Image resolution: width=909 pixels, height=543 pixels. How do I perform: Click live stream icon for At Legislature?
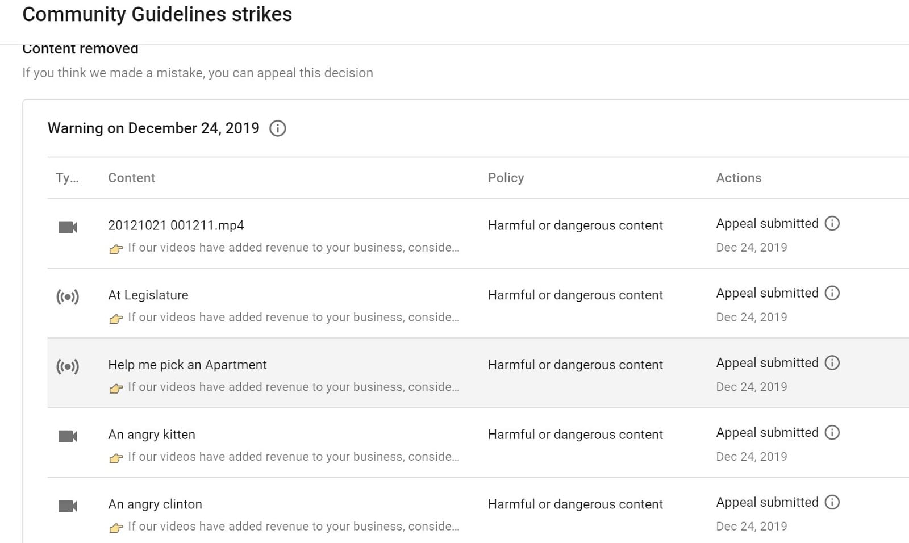(x=68, y=296)
